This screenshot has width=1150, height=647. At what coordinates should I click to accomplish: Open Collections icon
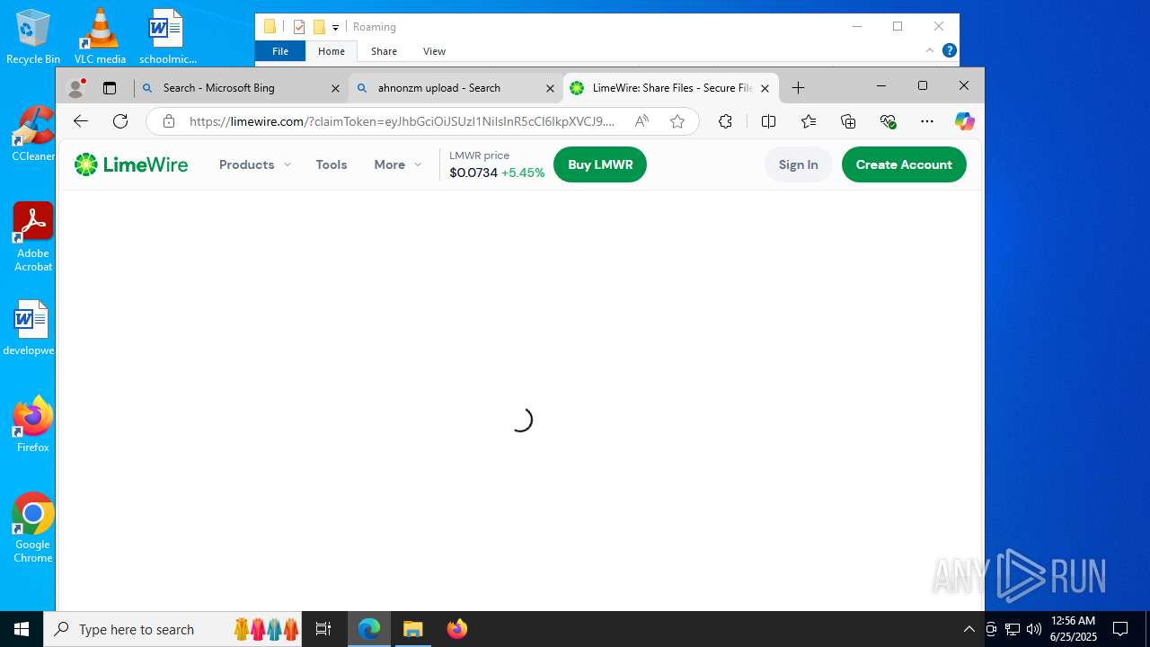(848, 121)
